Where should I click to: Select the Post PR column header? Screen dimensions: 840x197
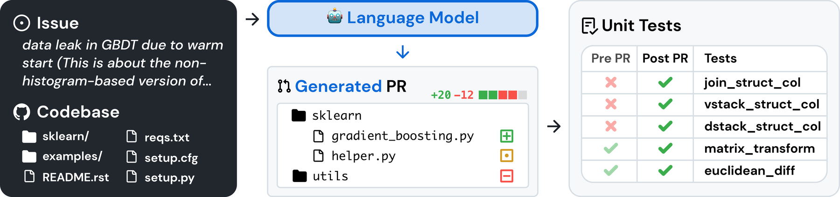pos(665,59)
